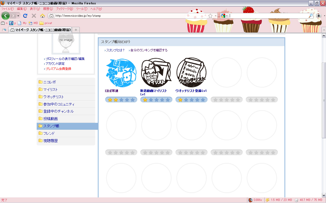Screen dimensions: 326x203
Task: Click the ウオッチリスト stamp image
Action: tap(191, 73)
